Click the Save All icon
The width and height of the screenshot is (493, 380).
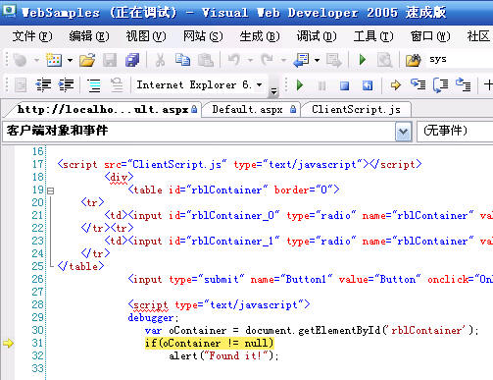pyautogui.click(x=132, y=60)
